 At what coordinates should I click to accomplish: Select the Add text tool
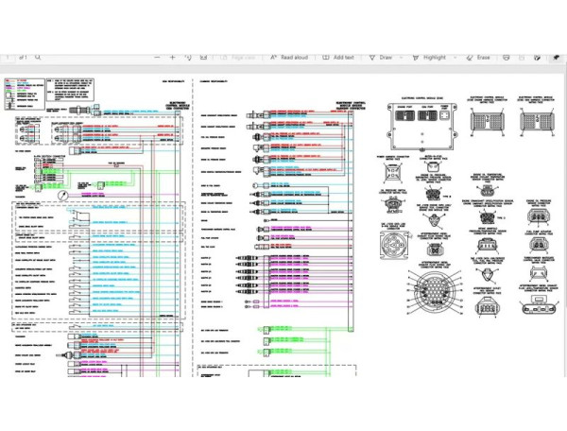(338, 57)
